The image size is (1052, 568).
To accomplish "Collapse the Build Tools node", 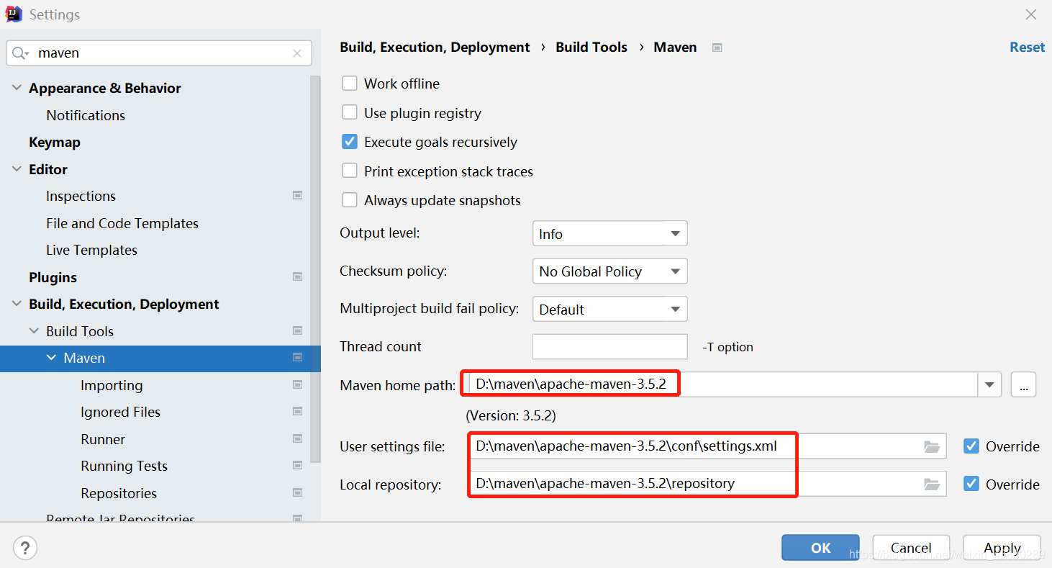I will tap(34, 331).
